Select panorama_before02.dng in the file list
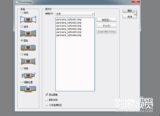 (69, 23)
